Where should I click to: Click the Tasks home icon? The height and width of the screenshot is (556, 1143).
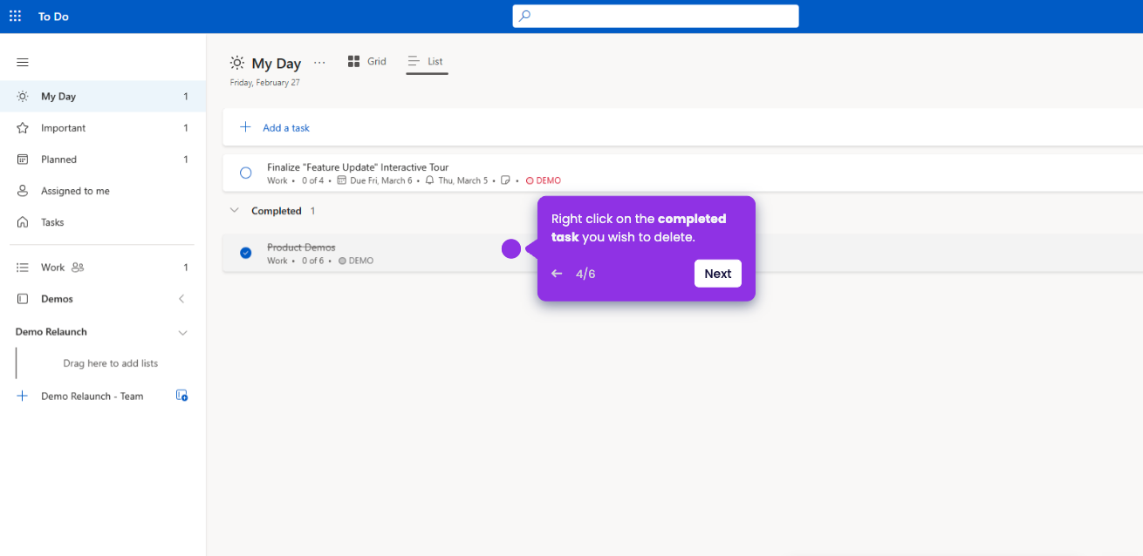click(23, 222)
